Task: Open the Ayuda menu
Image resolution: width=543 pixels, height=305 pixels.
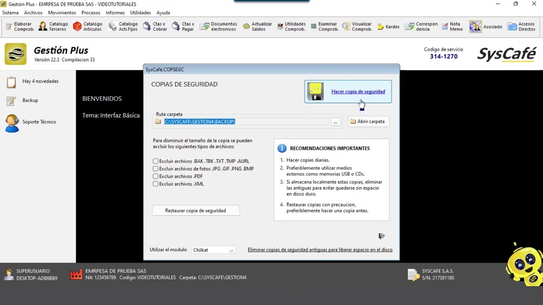Action: [x=163, y=13]
